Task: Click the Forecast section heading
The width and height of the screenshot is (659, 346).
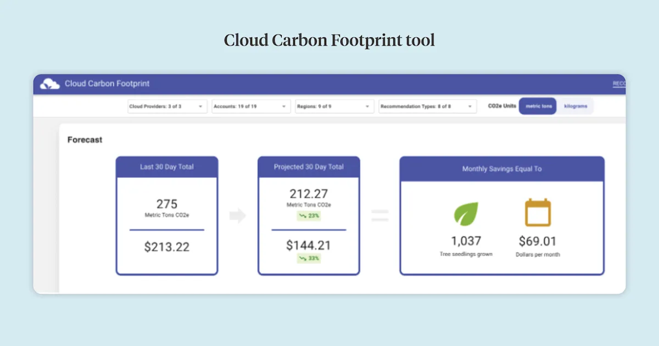Action: point(85,140)
